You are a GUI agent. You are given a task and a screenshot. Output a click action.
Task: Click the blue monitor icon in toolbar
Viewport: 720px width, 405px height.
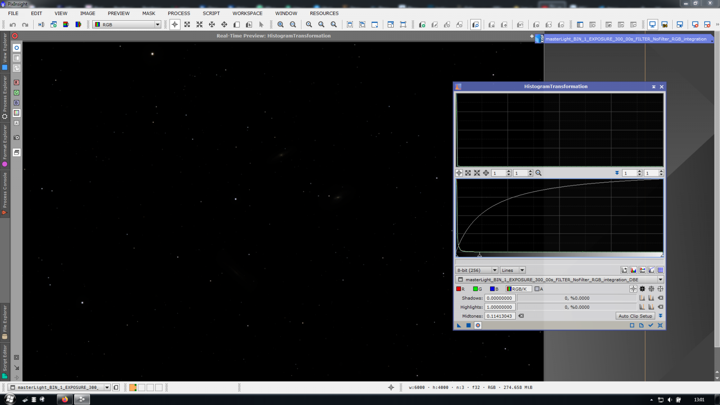coord(652,25)
